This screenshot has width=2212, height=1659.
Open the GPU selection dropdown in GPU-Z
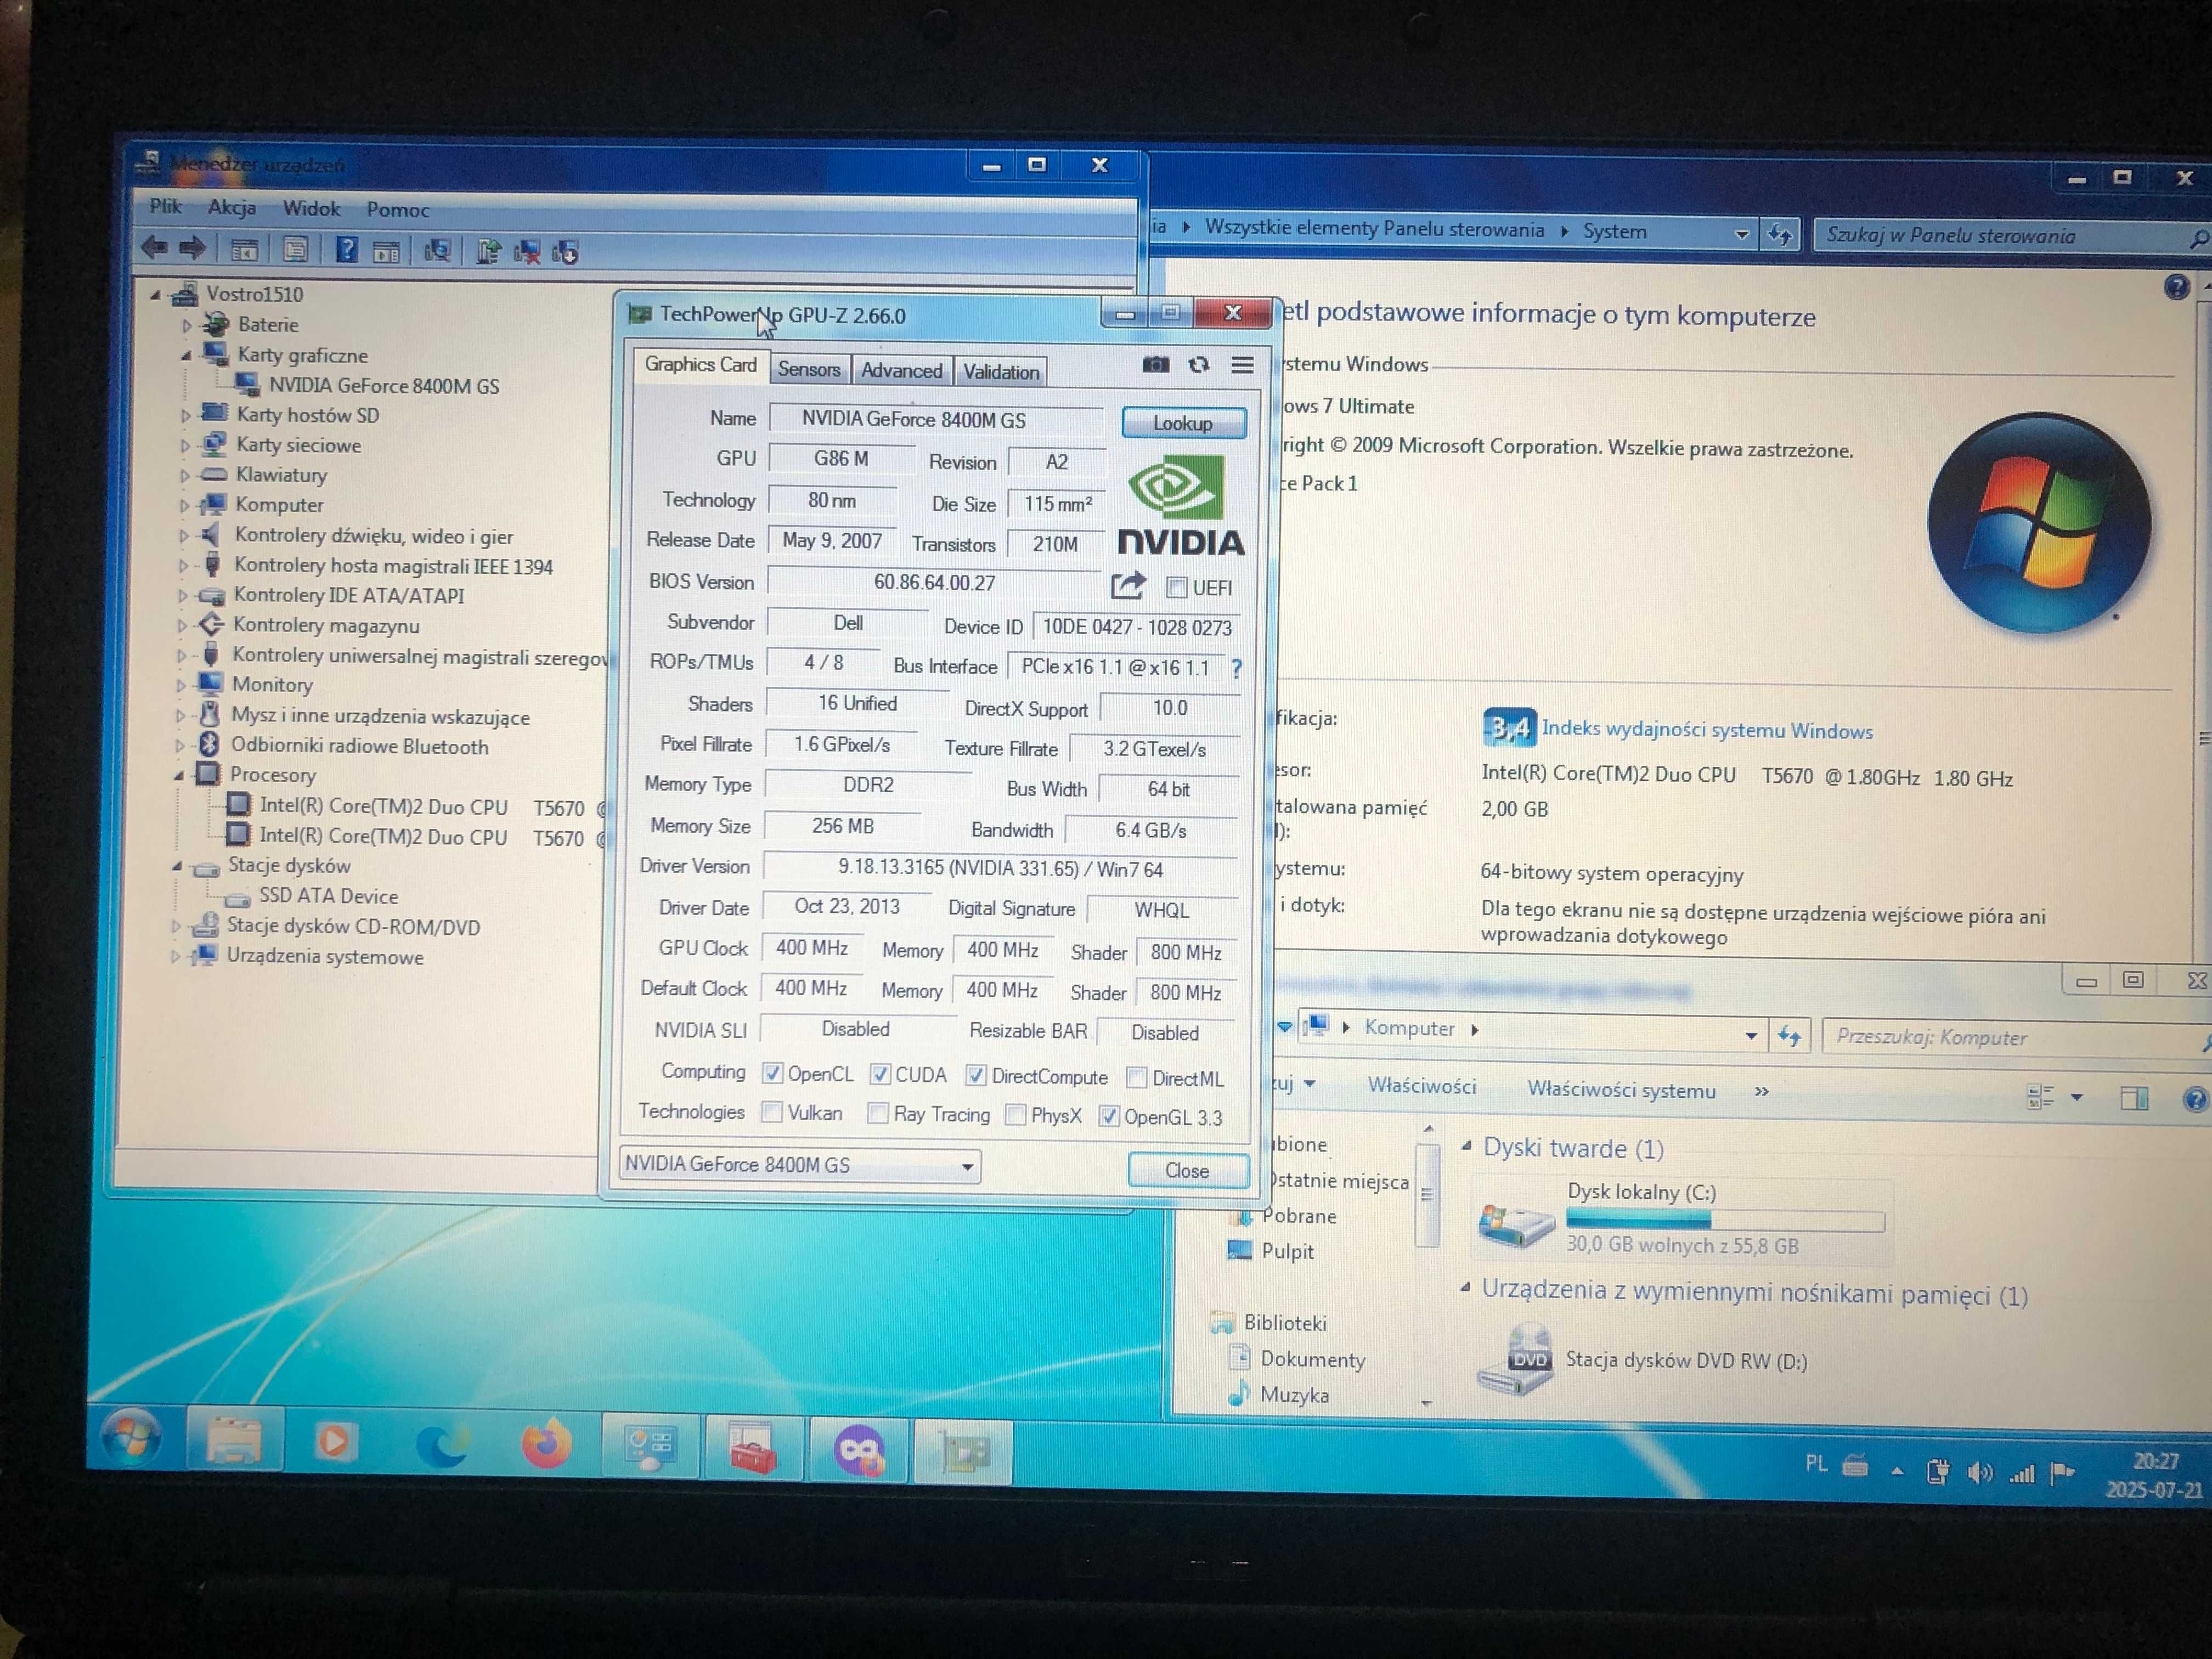tap(799, 1165)
